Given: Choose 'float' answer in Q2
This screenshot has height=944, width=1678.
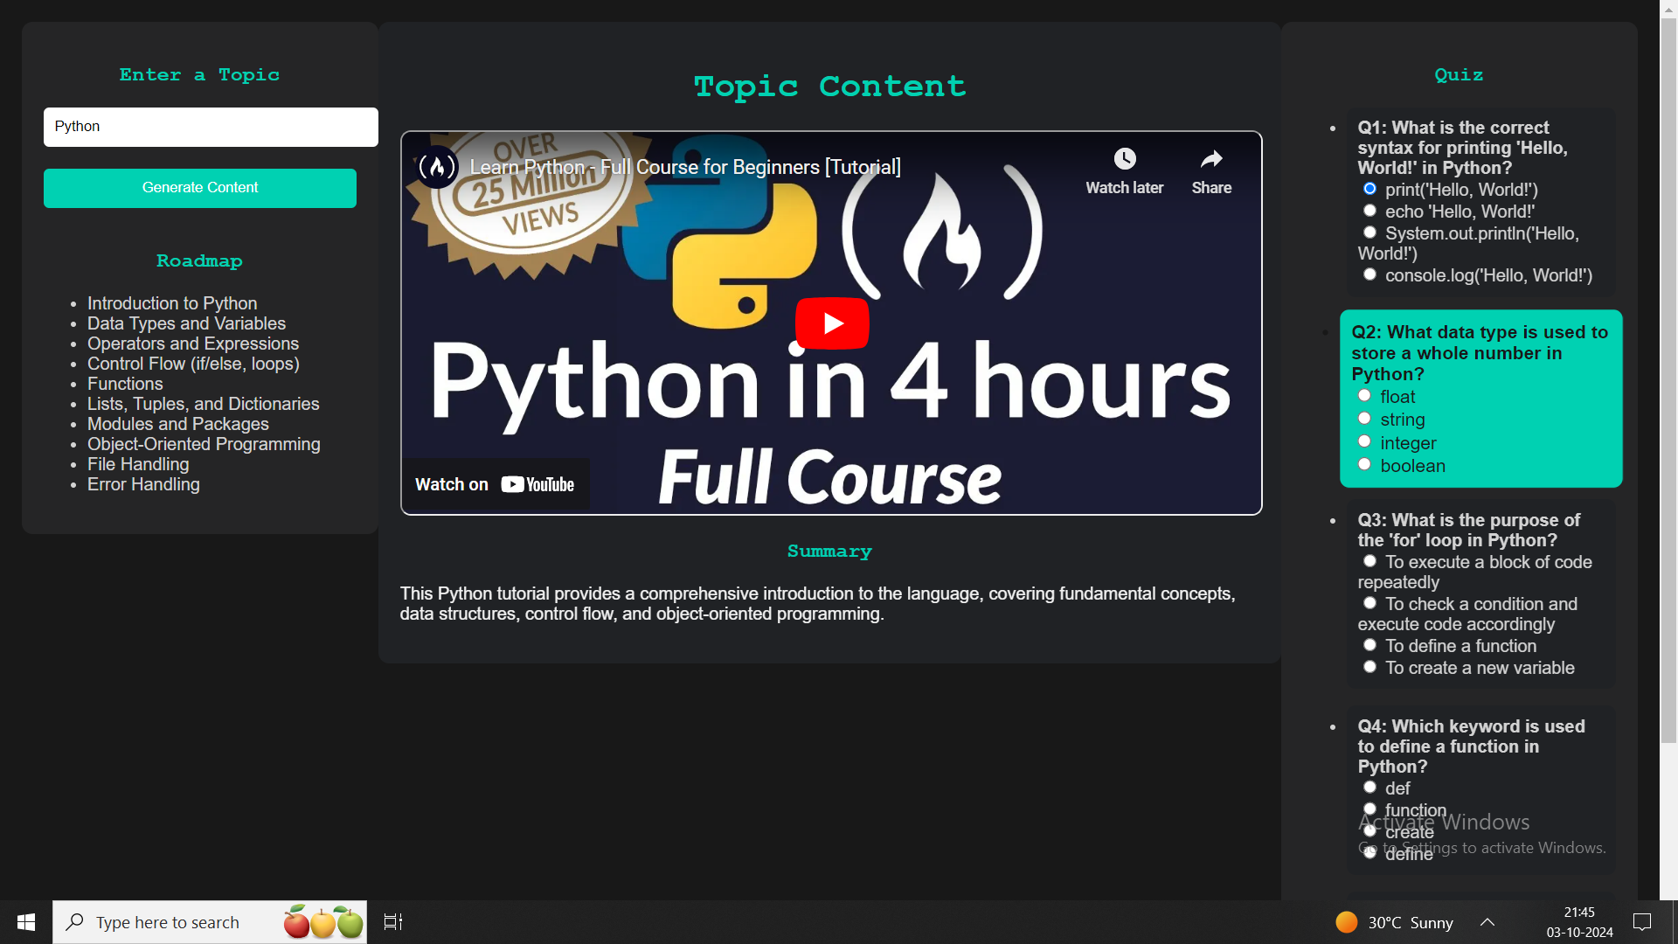Looking at the screenshot, I should [1364, 396].
